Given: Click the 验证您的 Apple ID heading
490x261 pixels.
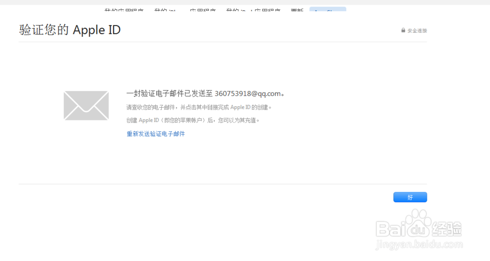Looking at the screenshot, I should coord(70,30).
